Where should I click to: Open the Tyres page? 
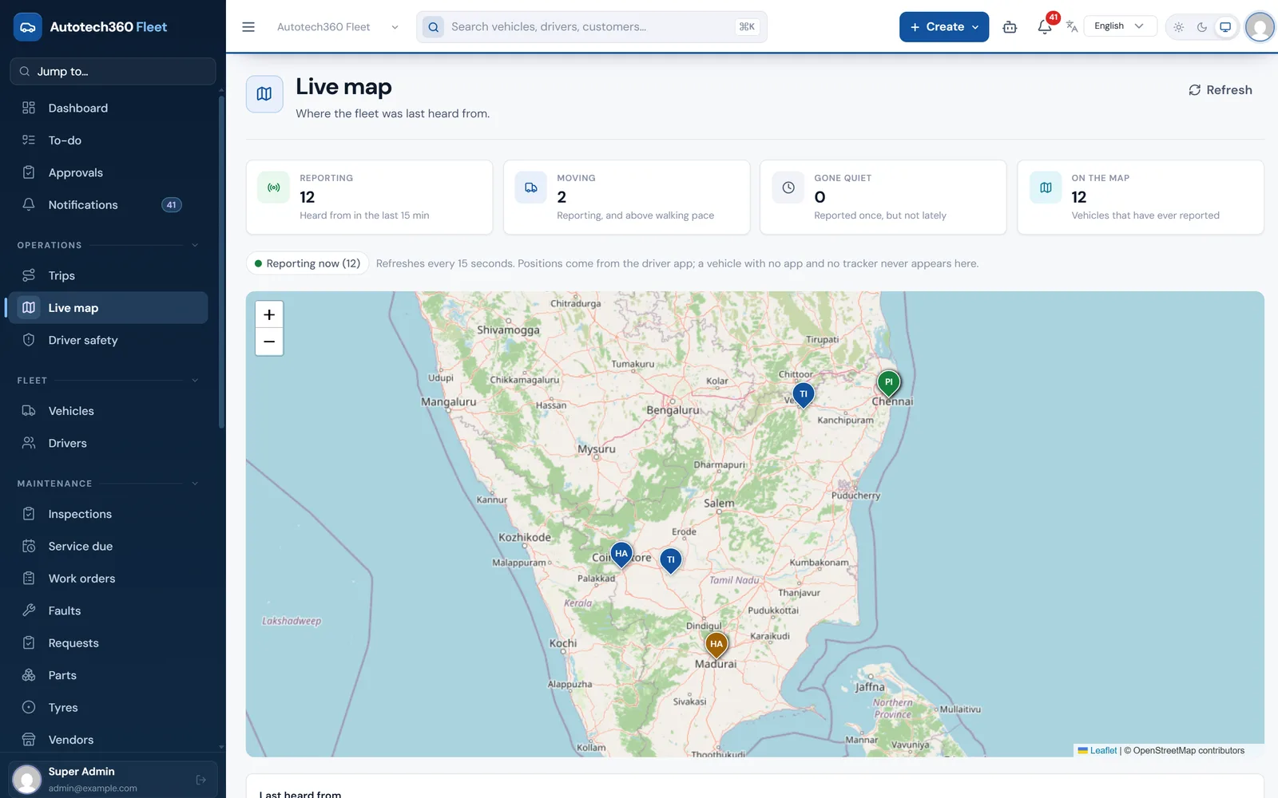pyautogui.click(x=107, y=708)
